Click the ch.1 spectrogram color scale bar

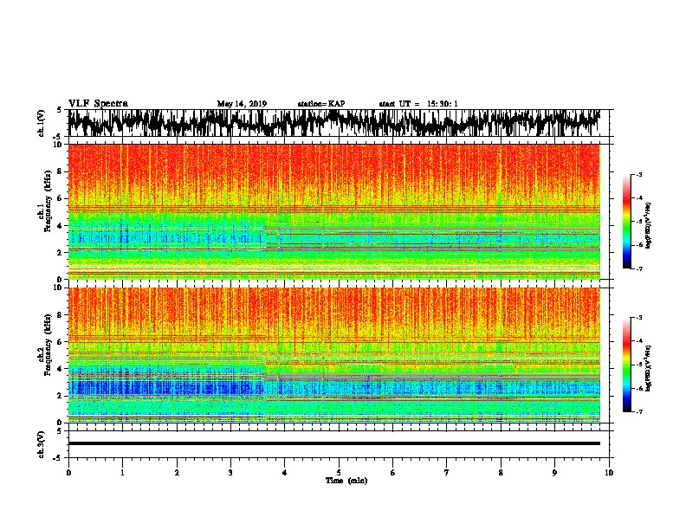[x=626, y=221]
